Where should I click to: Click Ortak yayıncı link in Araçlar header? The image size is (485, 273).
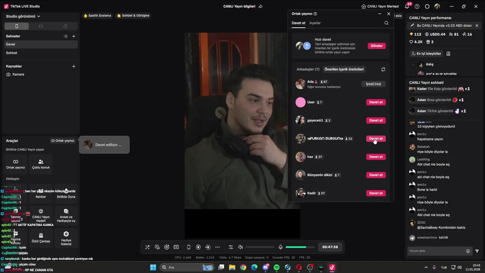tap(63, 141)
